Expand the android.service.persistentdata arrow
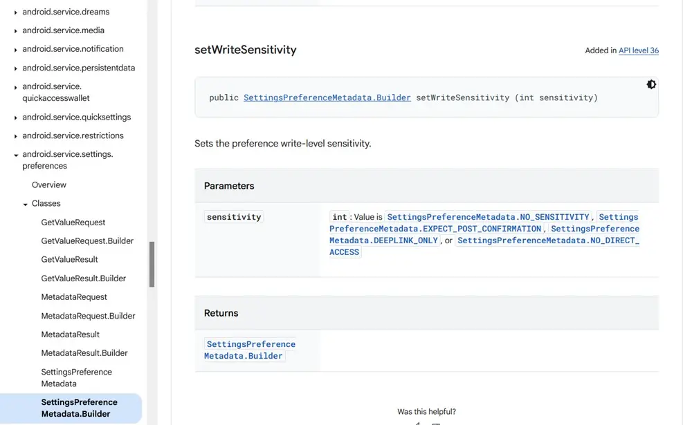The height and width of the screenshot is (425, 692). (15, 68)
